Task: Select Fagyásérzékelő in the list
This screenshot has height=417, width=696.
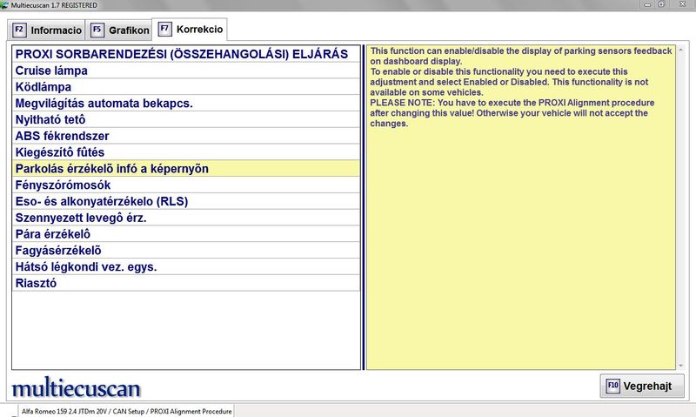Action: click(186, 251)
